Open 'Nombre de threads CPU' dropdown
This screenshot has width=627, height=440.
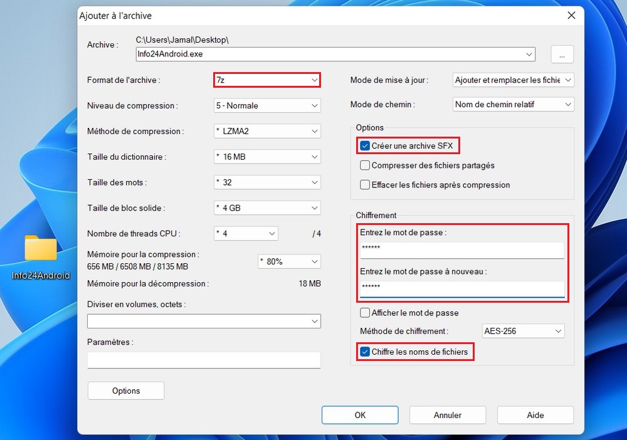(x=246, y=234)
